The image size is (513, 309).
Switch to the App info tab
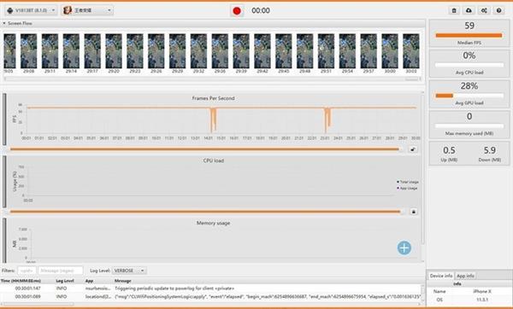coord(465,276)
